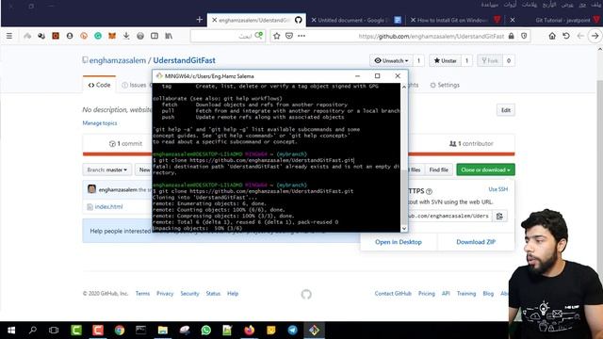Screen dimensions: 603x339
Task: Click the help question mark beside HTTPS
Action: (x=430, y=191)
